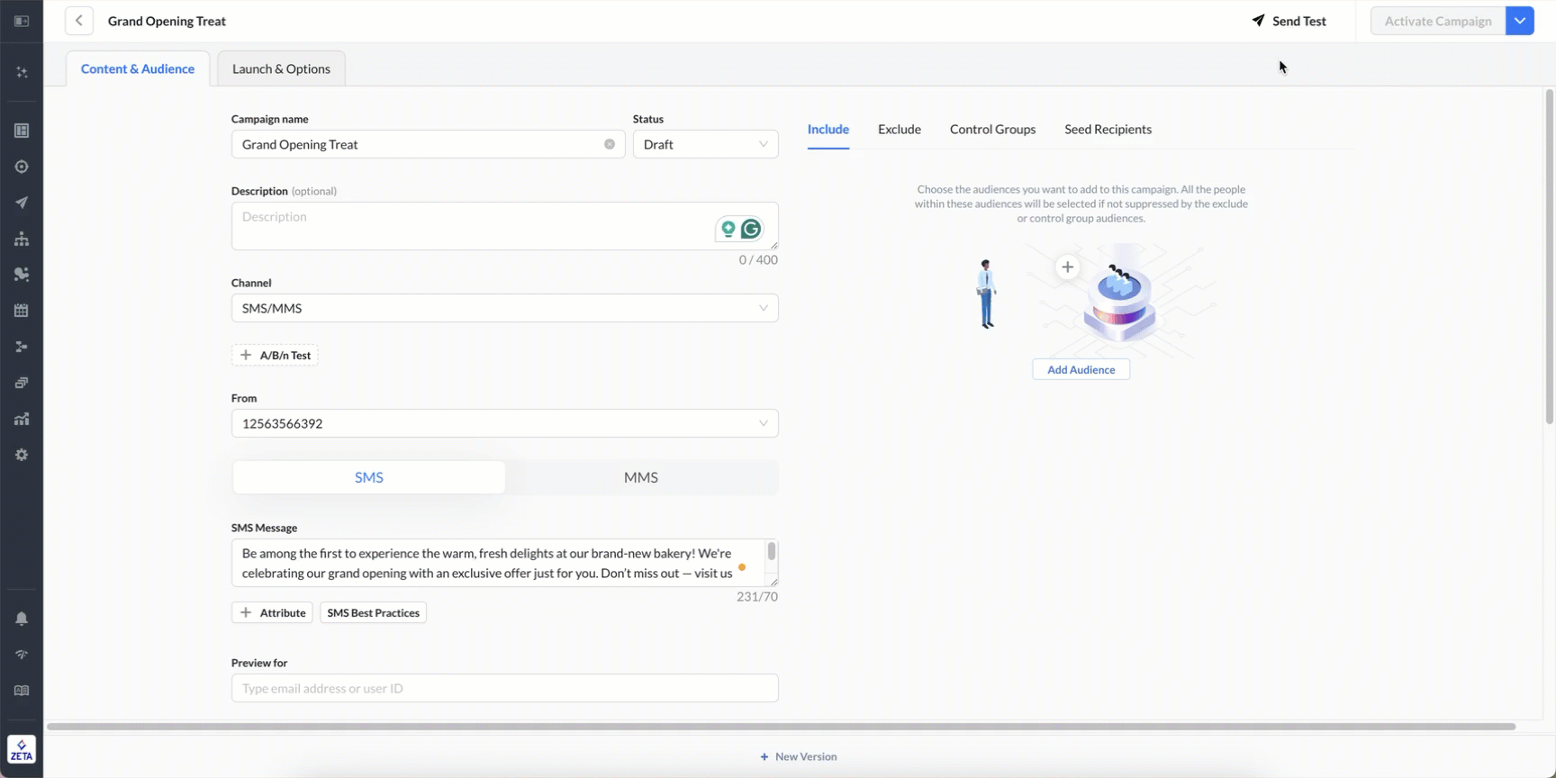This screenshot has width=1556, height=778.
Task: Select the SMS message type
Action: coord(368,477)
